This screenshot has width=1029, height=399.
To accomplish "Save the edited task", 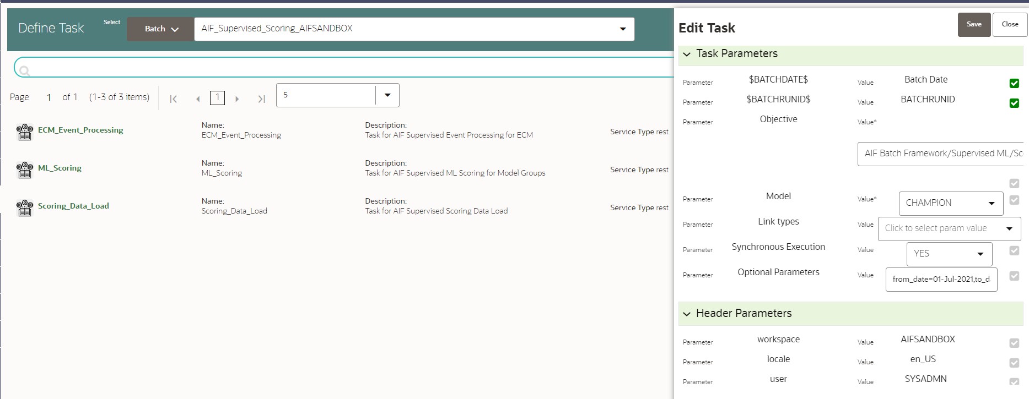I will pos(974,25).
